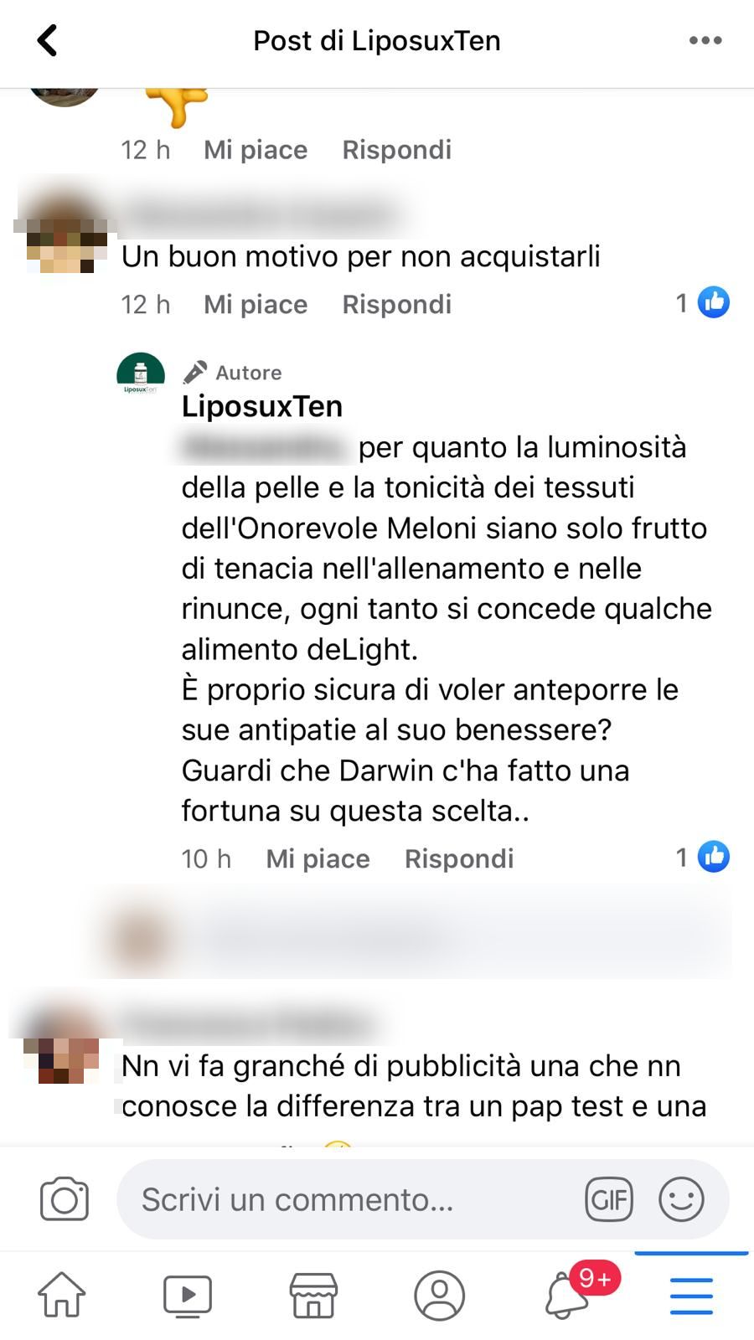Open the three-dots post options menu

705,40
